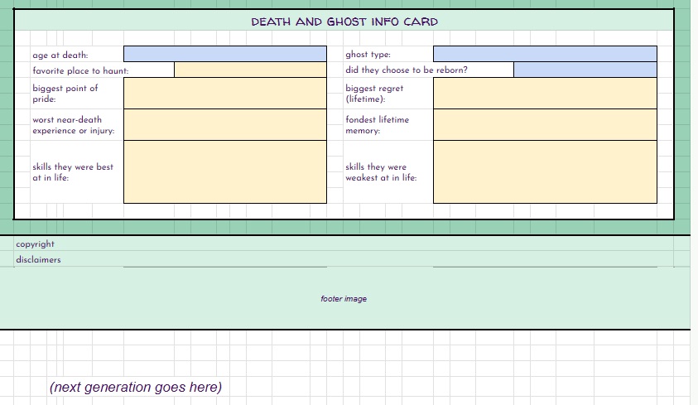Select 'did they choose to be reborn?' label
This screenshot has height=405, width=698.
407,70
